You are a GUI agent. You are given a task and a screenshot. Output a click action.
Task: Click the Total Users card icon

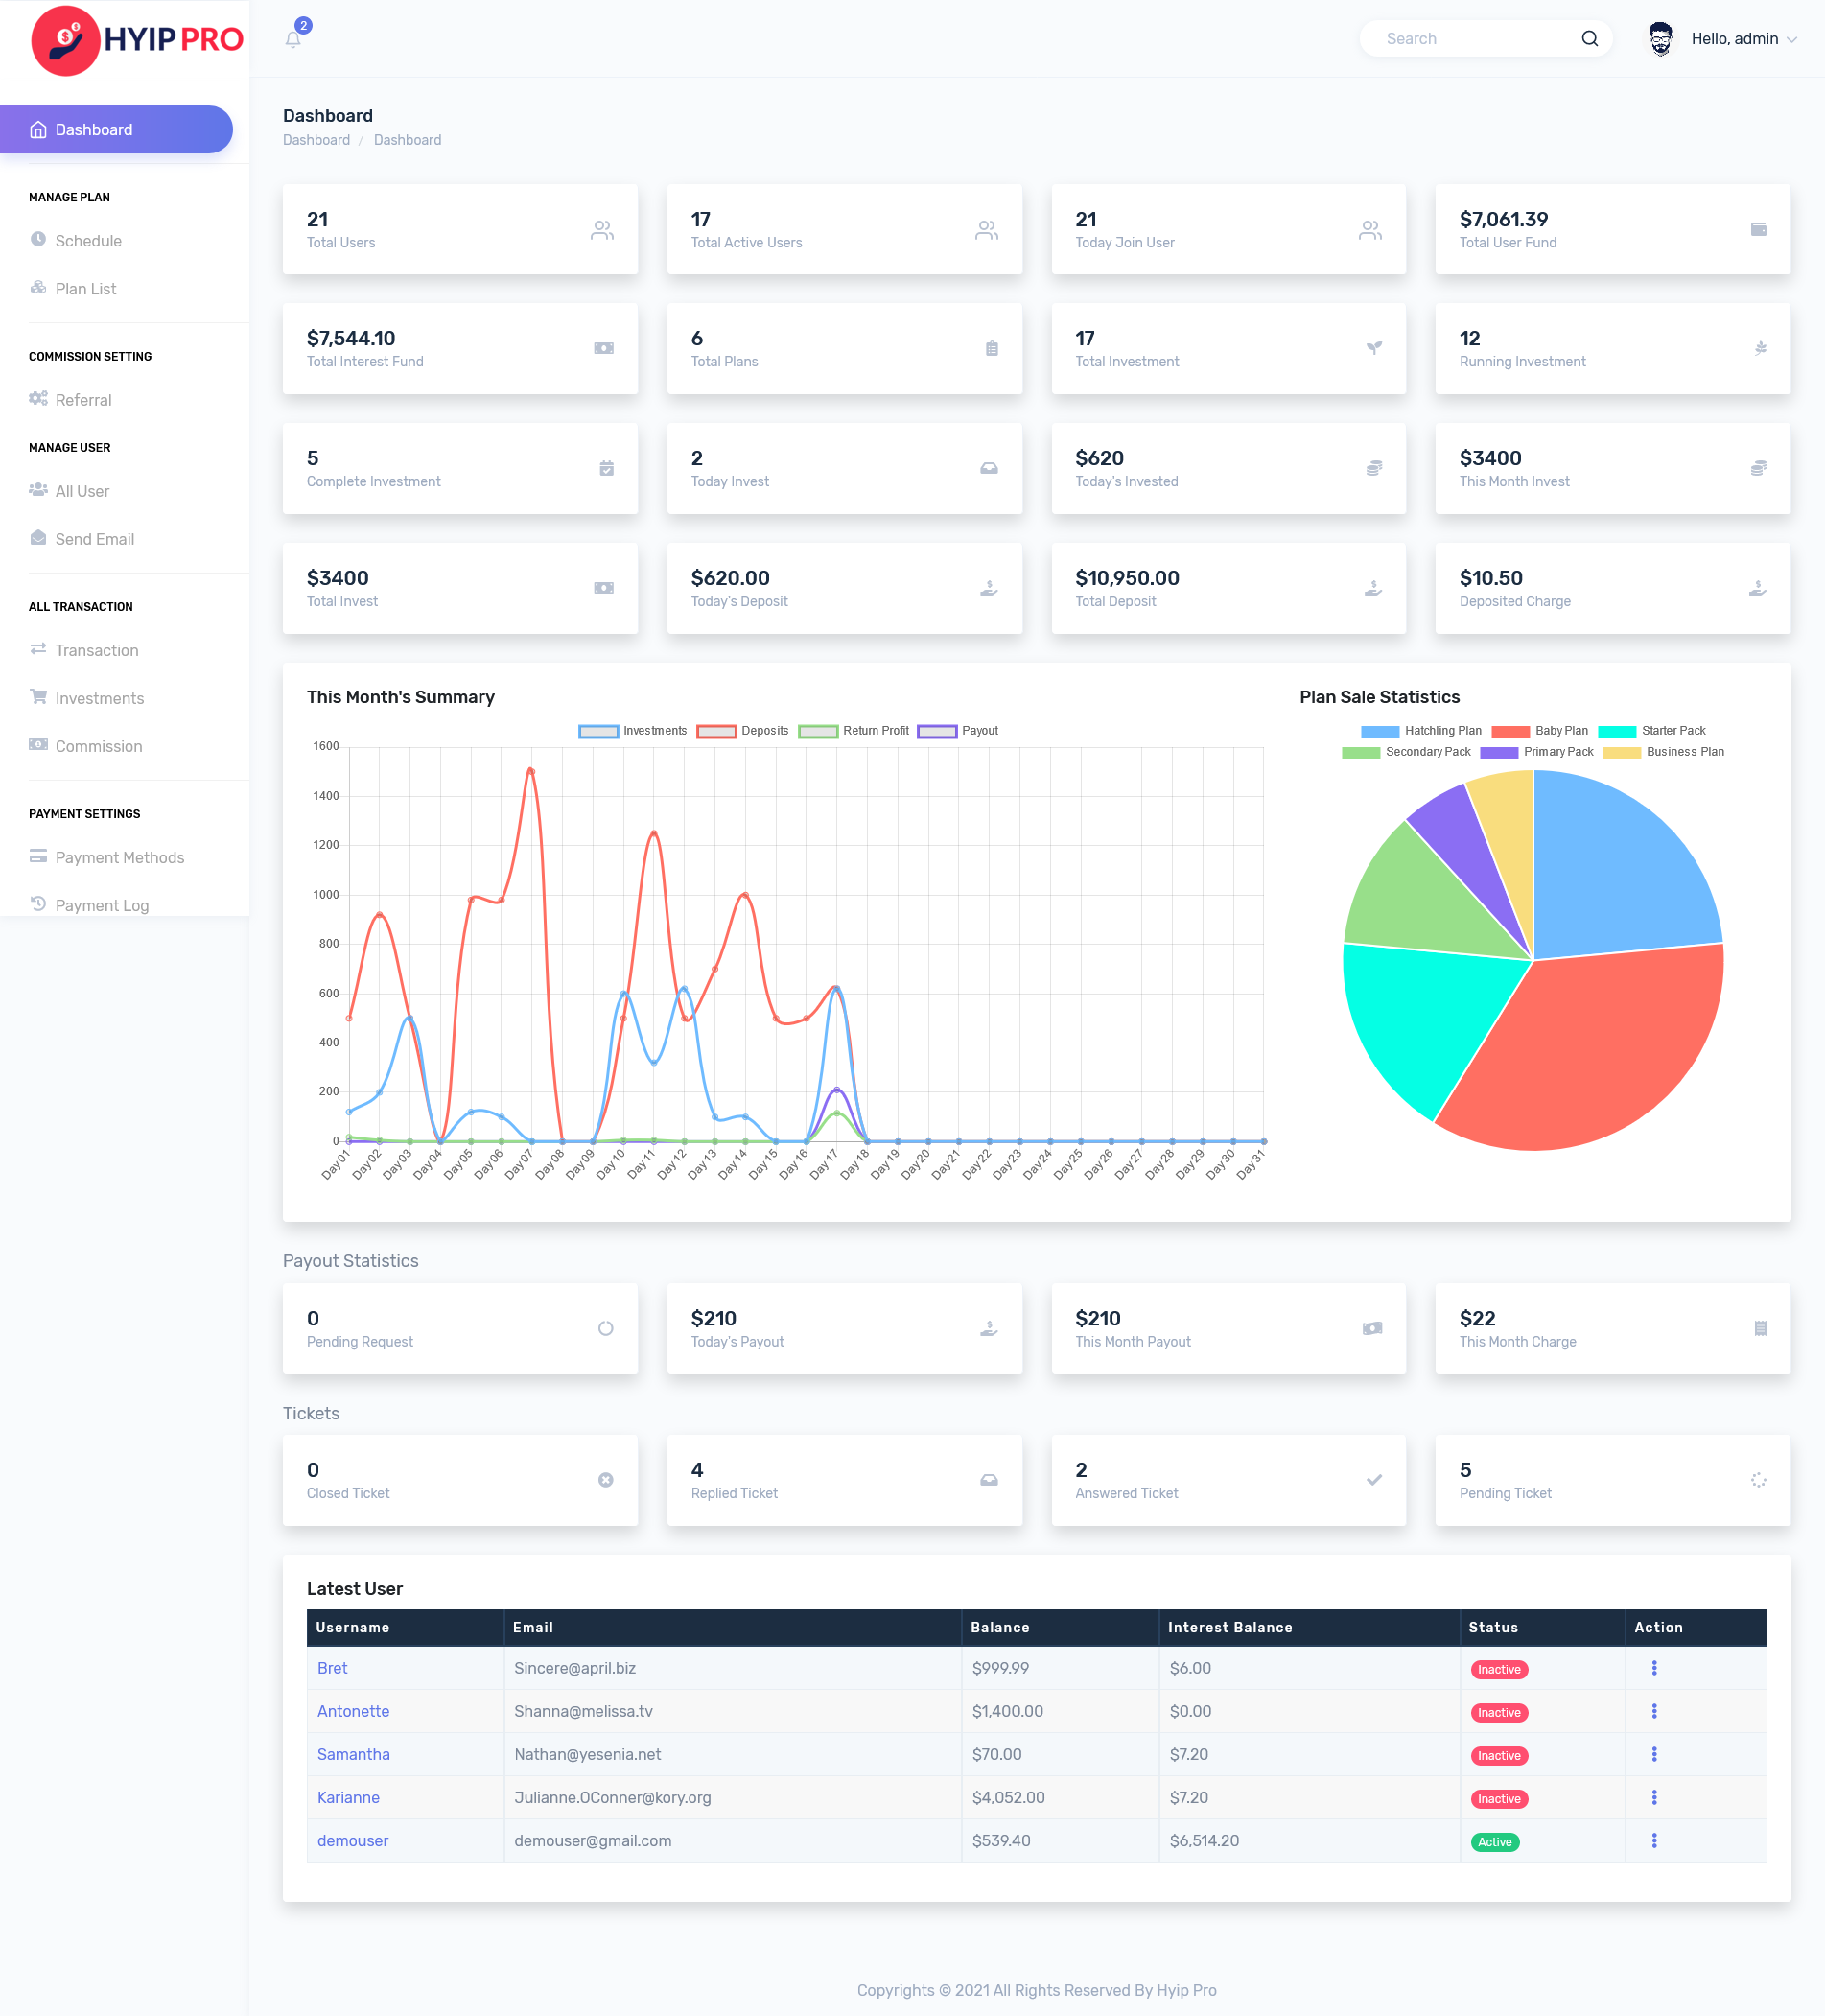click(602, 230)
